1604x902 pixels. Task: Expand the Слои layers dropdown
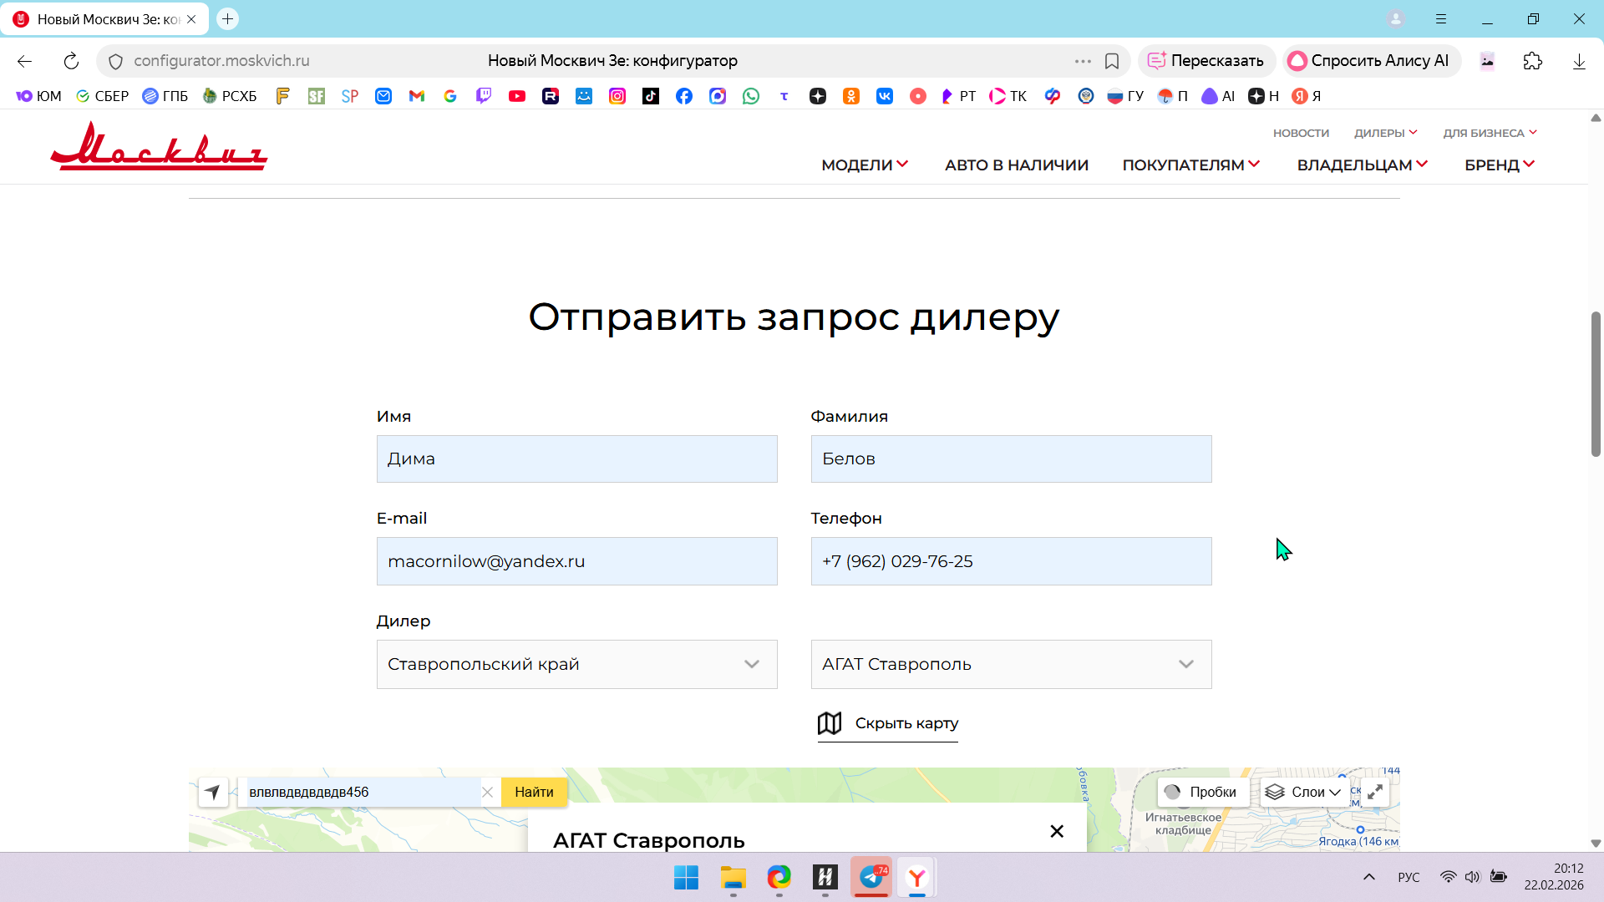1303,792
